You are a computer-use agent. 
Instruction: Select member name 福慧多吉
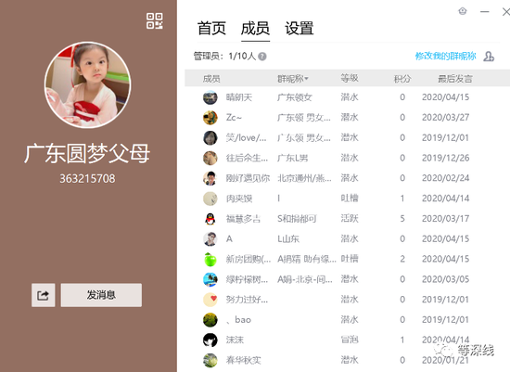click(x=243, y=219)
